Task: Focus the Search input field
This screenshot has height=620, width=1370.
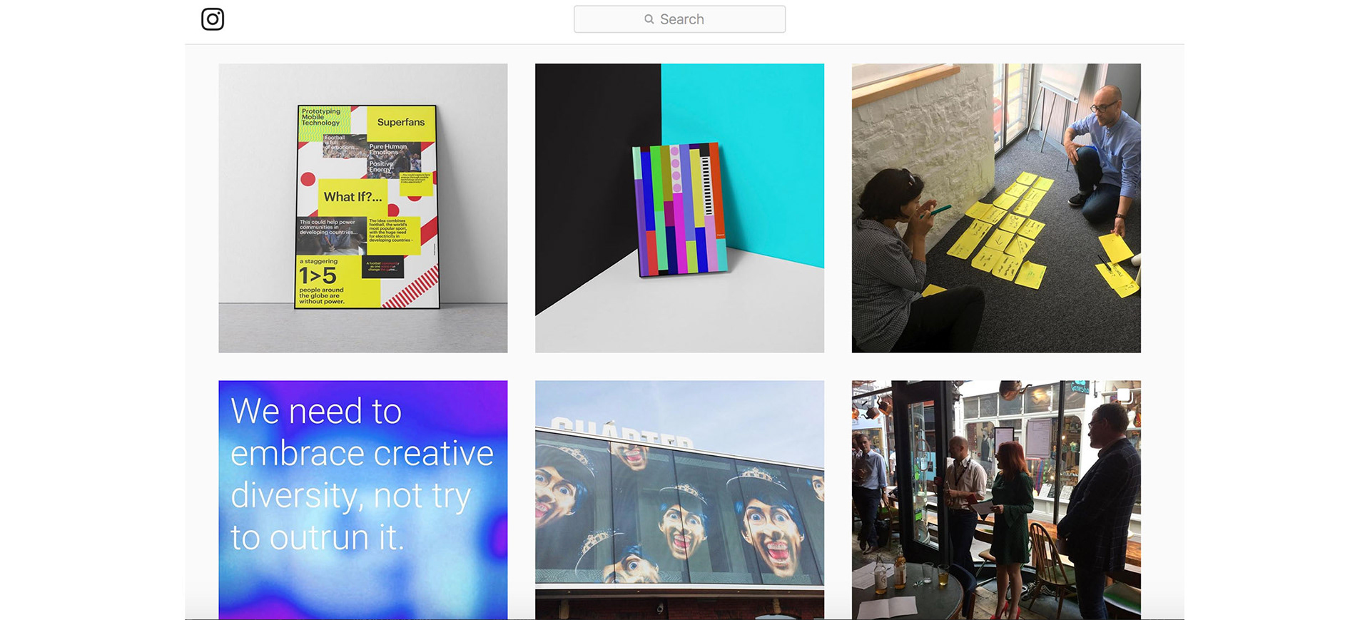Action: tap(679, 19)
